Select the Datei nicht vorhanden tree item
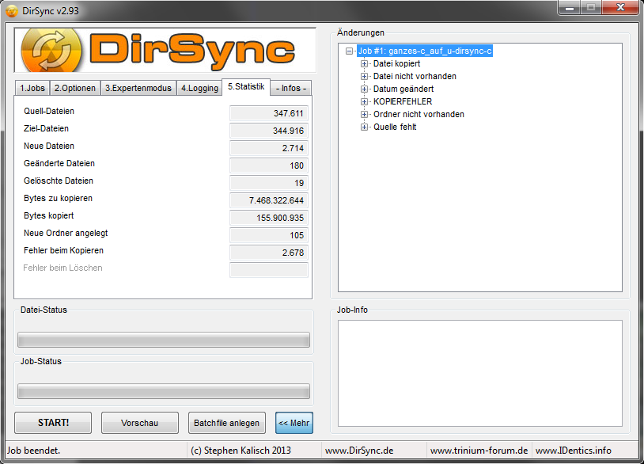644x464 pixels. 415,77
